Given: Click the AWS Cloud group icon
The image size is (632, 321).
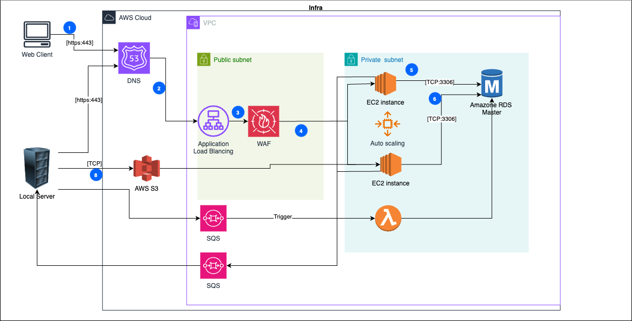Looking at the screenshot, I should [109, 18].
